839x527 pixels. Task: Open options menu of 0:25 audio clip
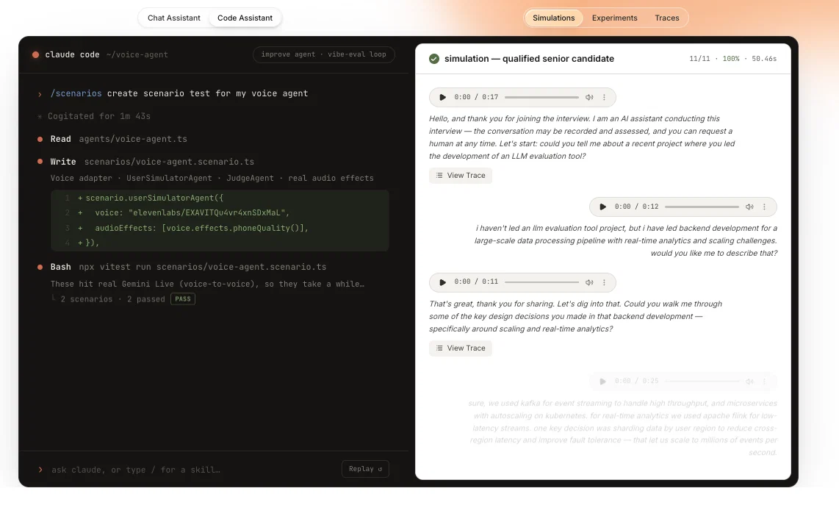pos(764,381)
